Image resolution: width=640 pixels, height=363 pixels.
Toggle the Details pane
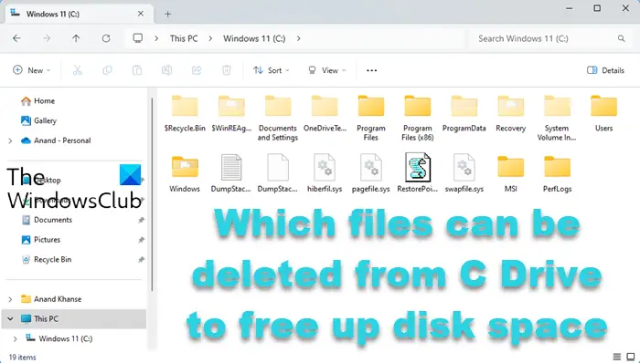[x=605, y=70]
